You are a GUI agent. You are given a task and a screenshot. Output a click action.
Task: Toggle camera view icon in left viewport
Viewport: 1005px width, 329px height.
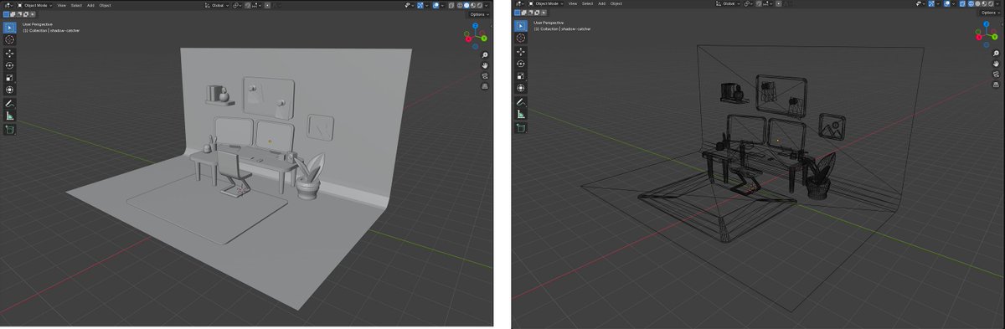tap(485, 76)
